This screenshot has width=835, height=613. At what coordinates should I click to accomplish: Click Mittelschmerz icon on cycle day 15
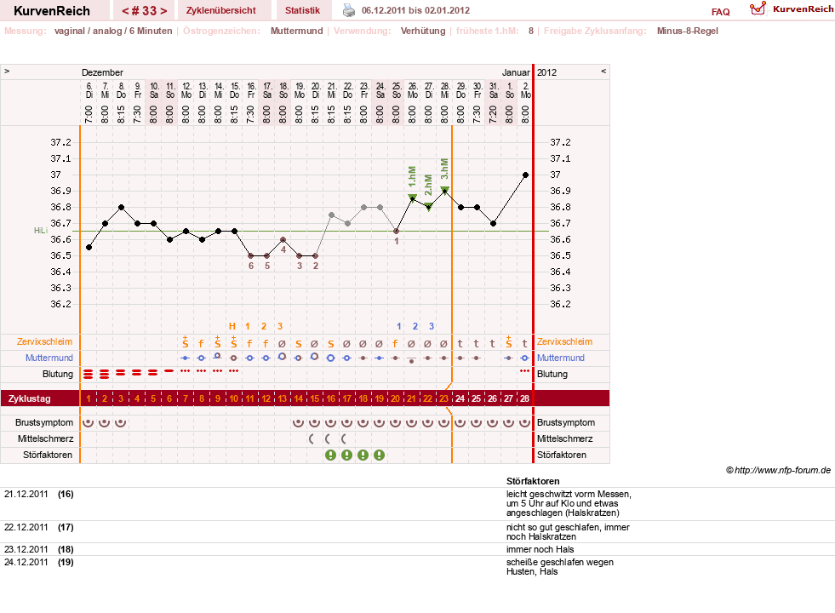pos(312,438)
